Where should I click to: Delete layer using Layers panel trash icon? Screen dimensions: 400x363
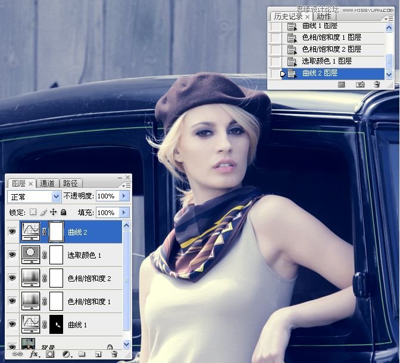[114, 355]
